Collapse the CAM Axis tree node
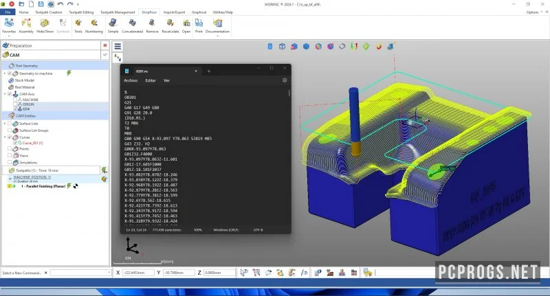The height and width of the screenshot is (296, 550). coord(5,94)
